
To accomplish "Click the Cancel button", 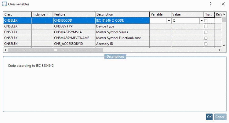I will (220, 117).
